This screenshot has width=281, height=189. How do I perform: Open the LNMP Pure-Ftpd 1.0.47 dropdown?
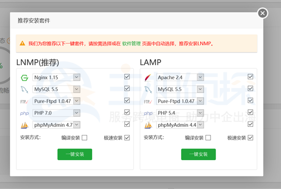(x=56, y=101)
